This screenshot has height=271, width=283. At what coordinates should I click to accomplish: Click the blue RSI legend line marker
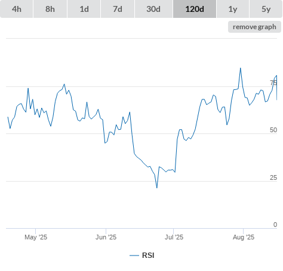click(x=134, y=256)
